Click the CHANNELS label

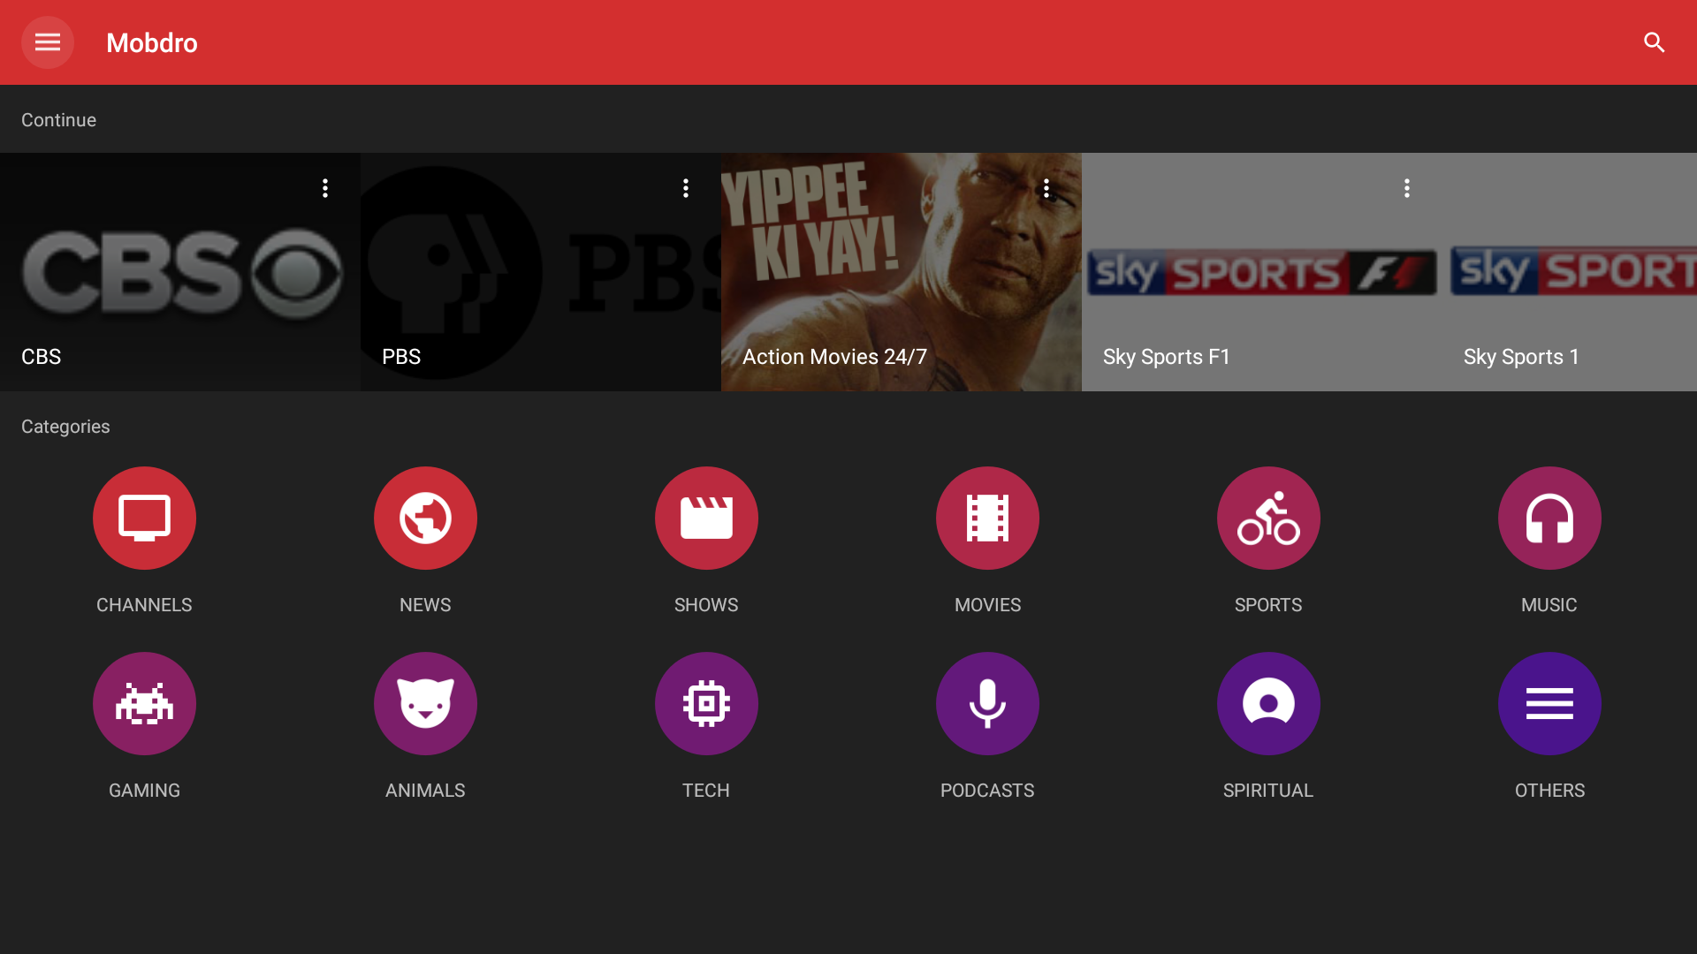144,605
